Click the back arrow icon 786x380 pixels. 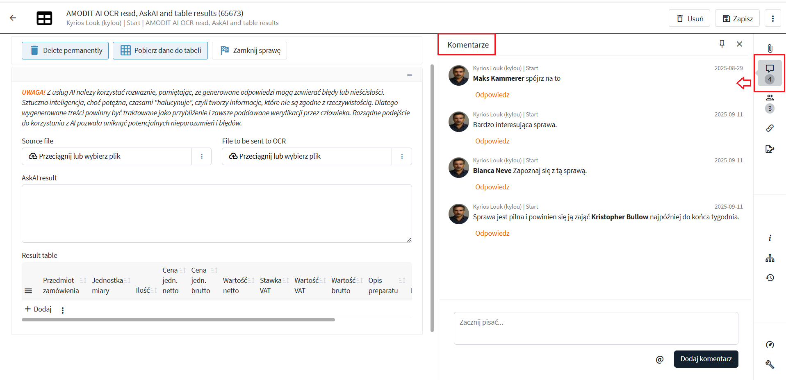[x=13, y=18]
